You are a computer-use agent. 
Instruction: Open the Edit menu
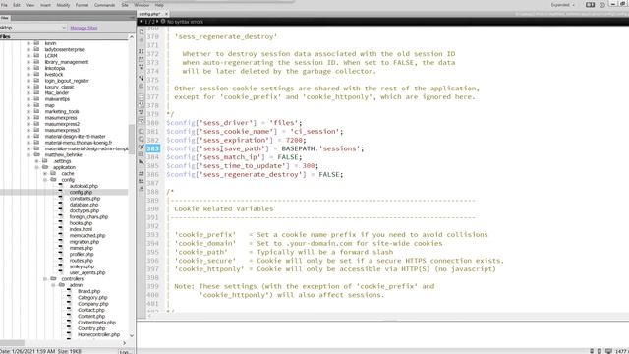pos(17,5)
